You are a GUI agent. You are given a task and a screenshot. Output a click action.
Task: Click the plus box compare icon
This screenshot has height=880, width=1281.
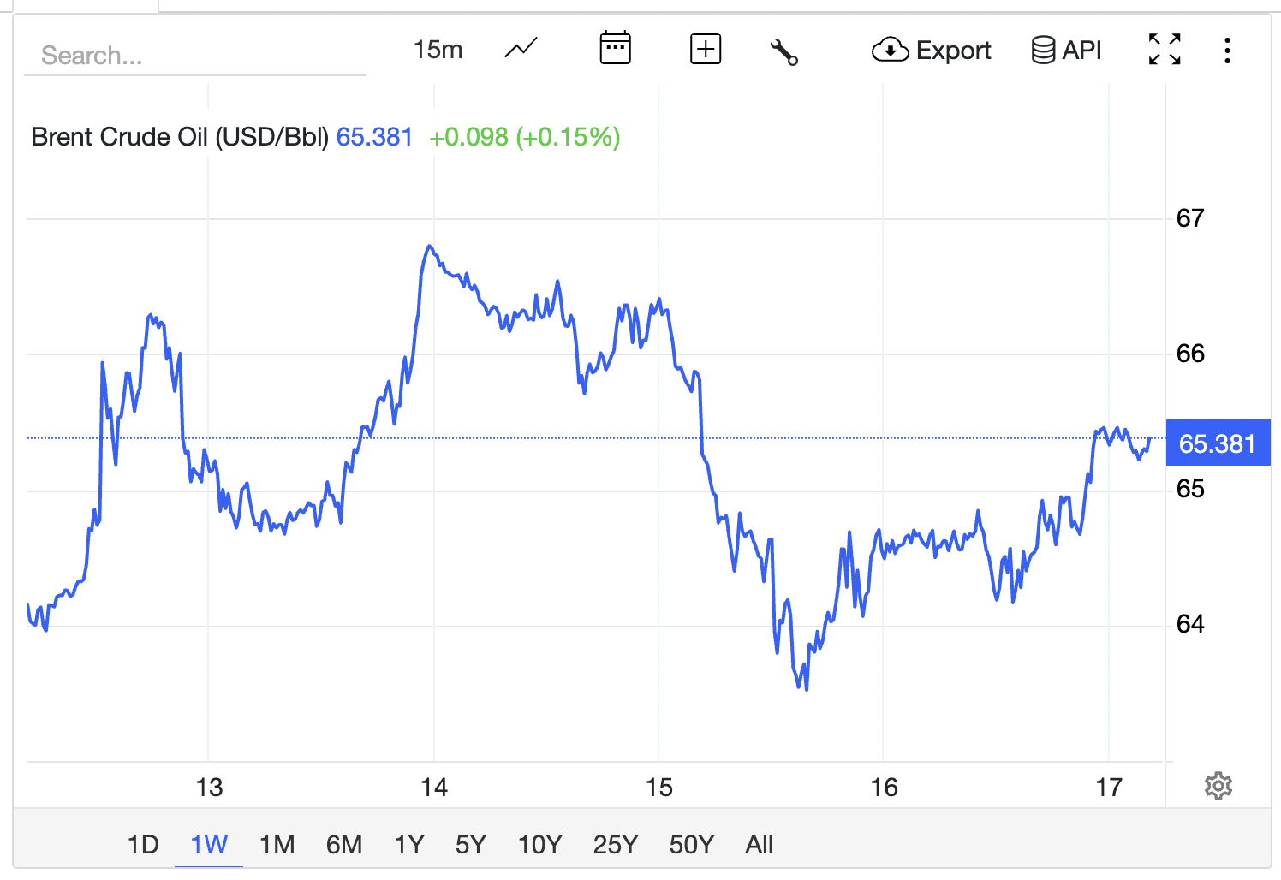[x=706, y=50]
